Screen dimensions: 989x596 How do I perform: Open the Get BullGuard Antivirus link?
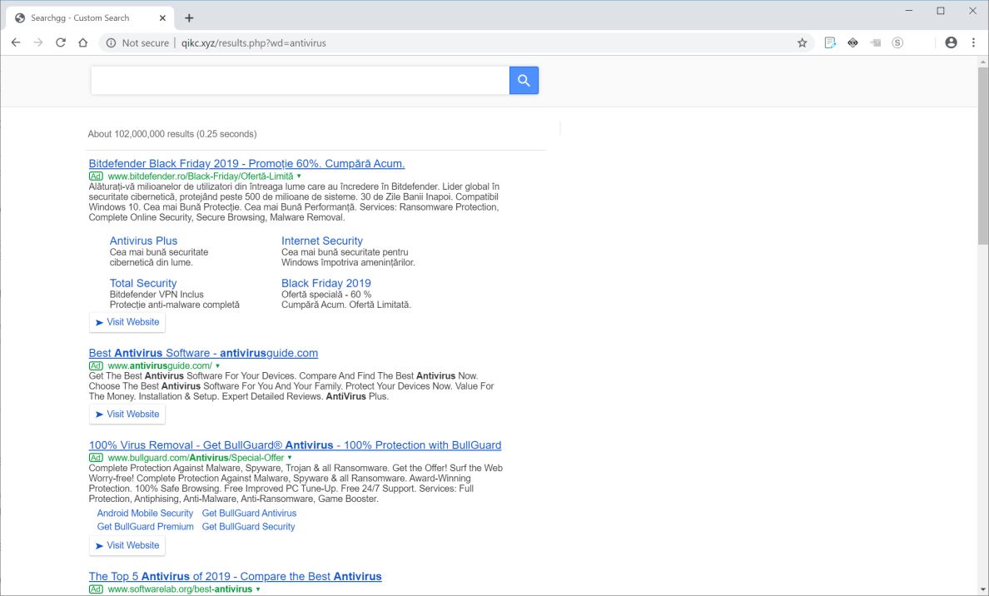click(249, 513)
